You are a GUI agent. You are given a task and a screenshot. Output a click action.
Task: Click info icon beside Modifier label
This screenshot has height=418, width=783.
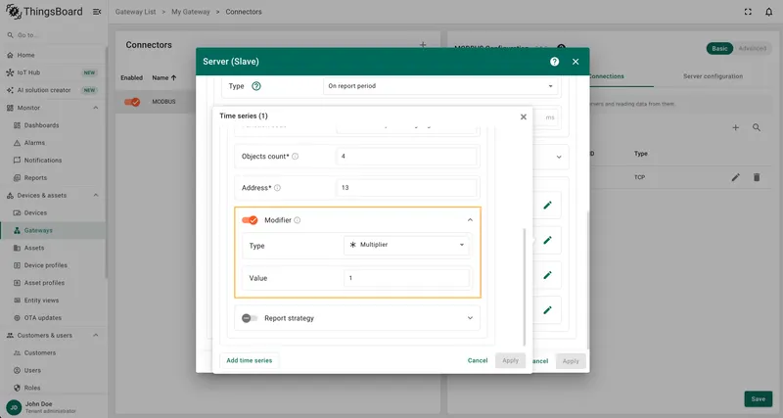tap(298, 220)
